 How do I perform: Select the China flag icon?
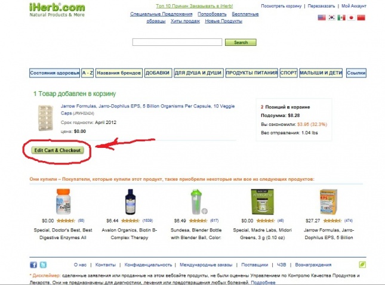tap(361, 17)
